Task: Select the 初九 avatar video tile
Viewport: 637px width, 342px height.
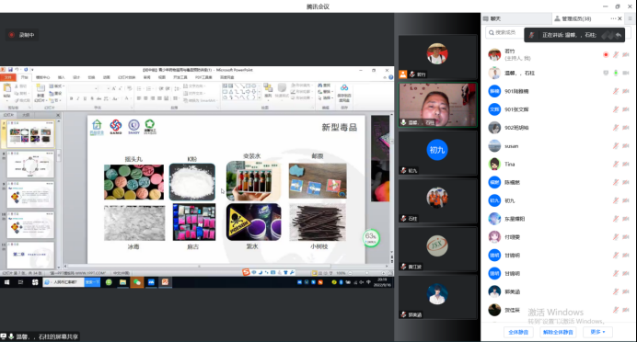Action: pos(437,153)
